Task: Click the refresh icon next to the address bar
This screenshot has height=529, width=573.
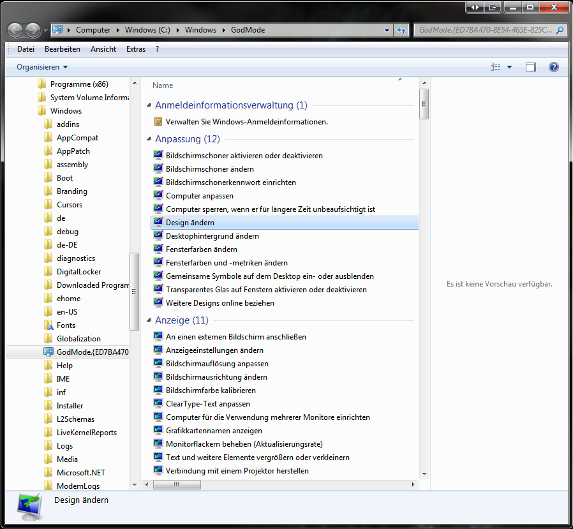Action: click(x=401, y=30)
